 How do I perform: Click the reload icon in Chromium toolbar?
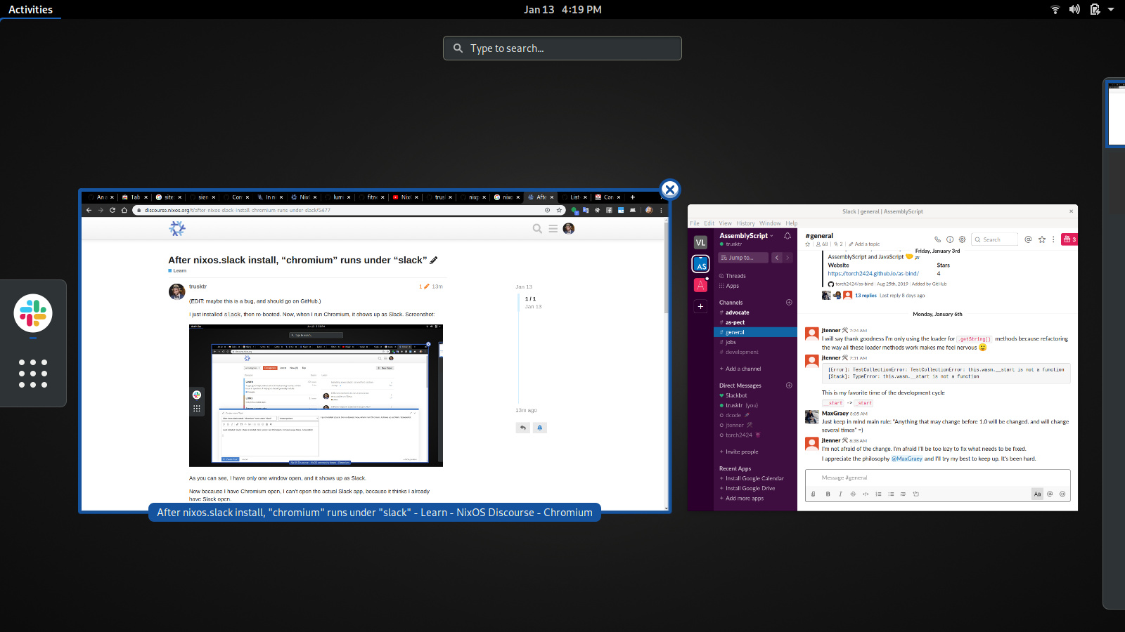(x=112, y=210)
